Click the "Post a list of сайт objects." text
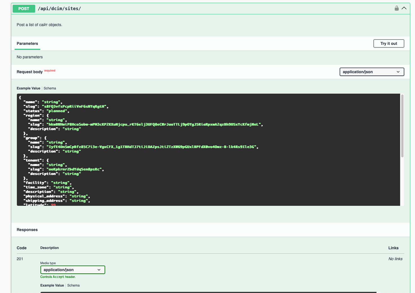Image resolution: width=415 pixels, height=293 pixels. tap(39, 25)
